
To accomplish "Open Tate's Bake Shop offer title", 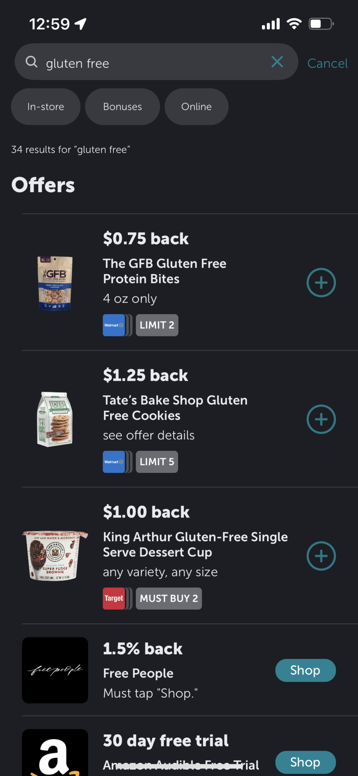I will (x=175, y=408).
